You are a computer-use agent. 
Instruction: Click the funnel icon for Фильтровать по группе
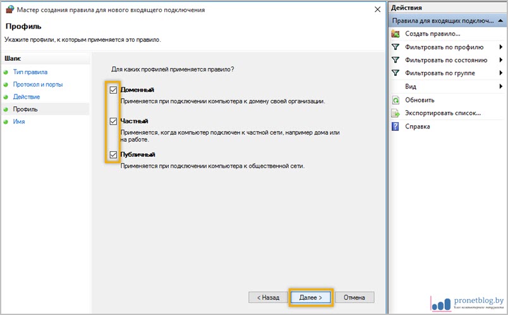click(x=396, y=73)
